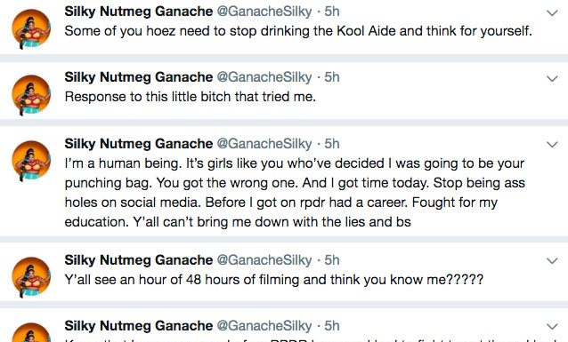This screenshot has width=568, height=342.
Task: Click partially visible avatar on bottom tweet
Action: pyautogui.click(x=31, y=332)
